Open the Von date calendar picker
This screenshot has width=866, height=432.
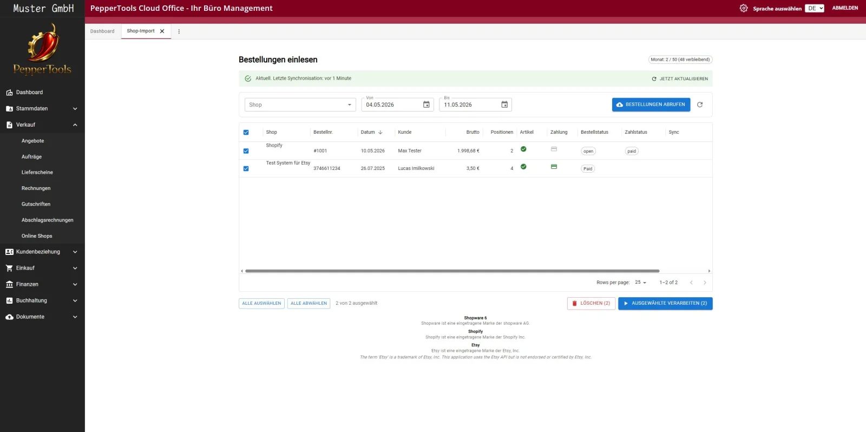pyautogui.click(x=427, y=104)
